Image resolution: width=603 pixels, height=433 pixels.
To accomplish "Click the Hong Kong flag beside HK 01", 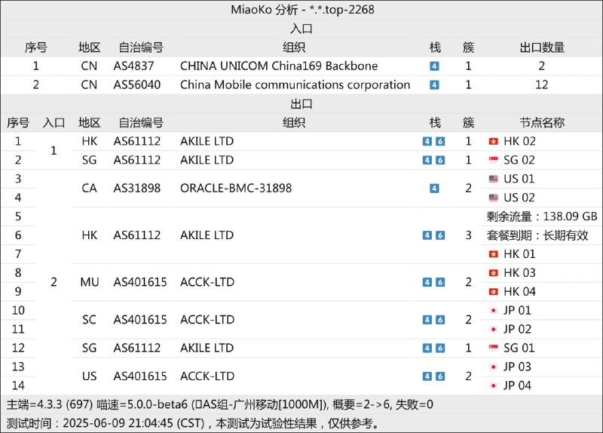I will [494, 254].
